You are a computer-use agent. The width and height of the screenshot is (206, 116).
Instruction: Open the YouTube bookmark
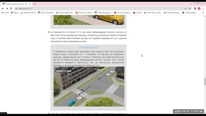(137, 13)
